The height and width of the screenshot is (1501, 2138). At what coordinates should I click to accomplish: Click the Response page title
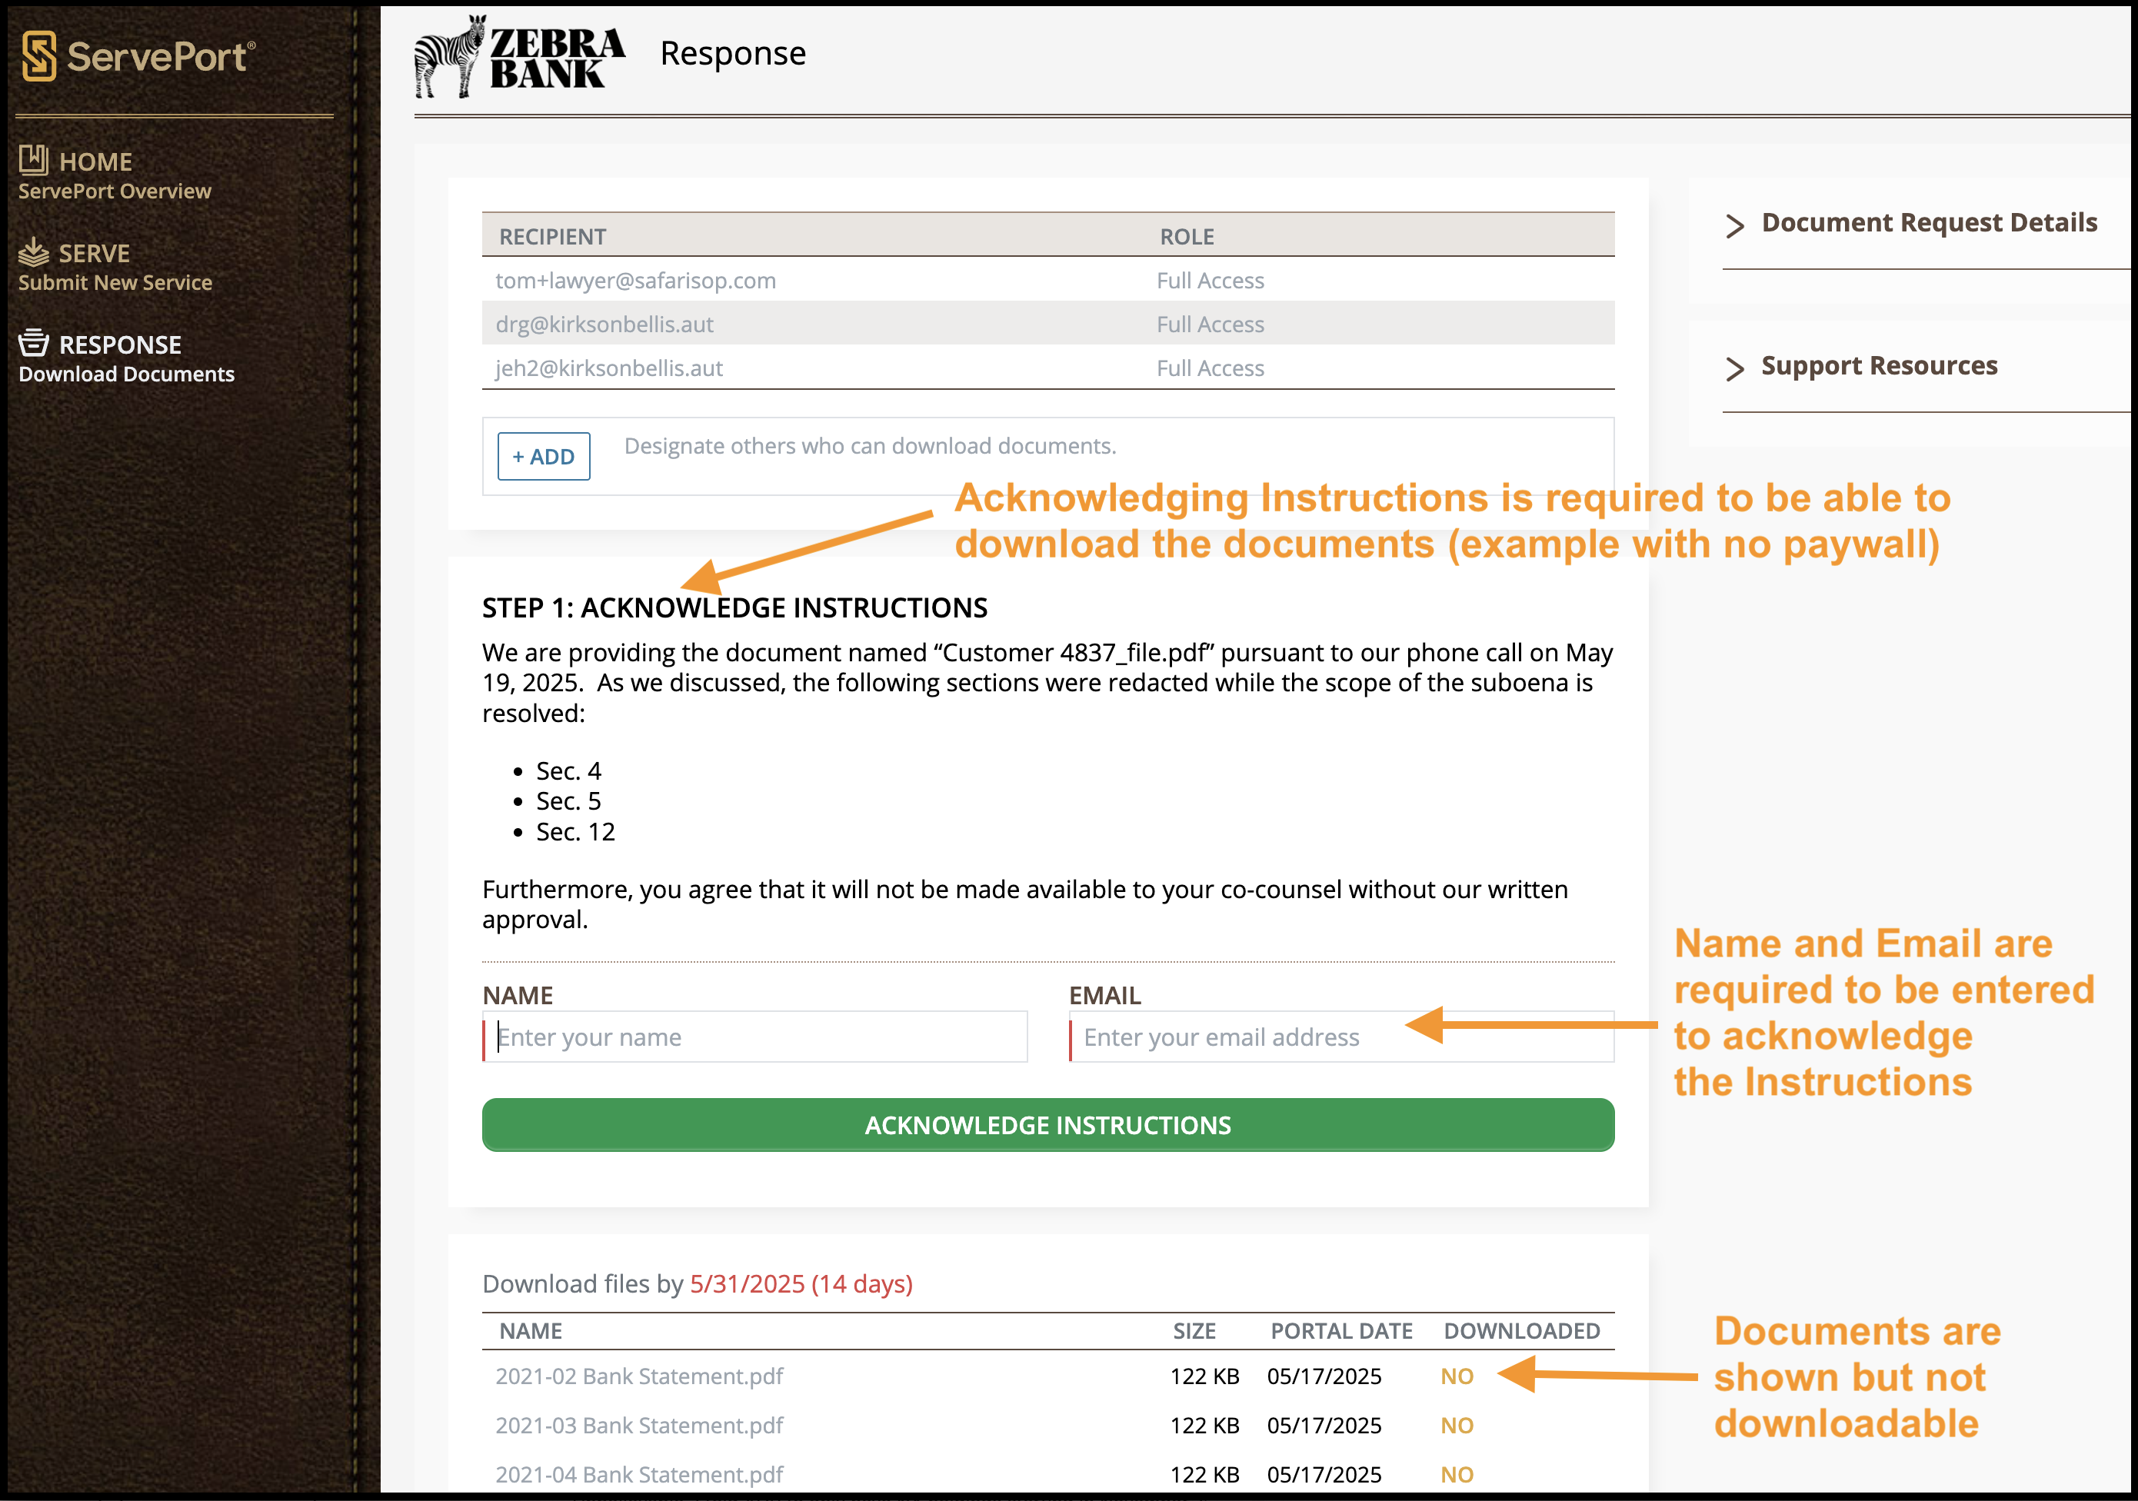[733, 54]
